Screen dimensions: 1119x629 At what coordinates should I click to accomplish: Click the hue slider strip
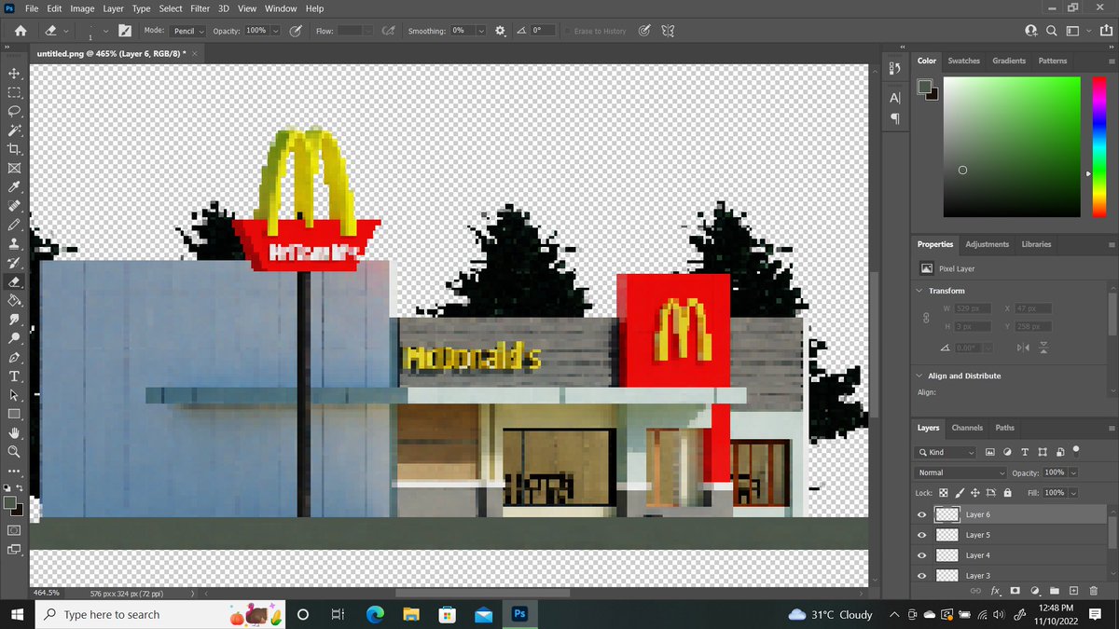click(x=1099, y=146)
